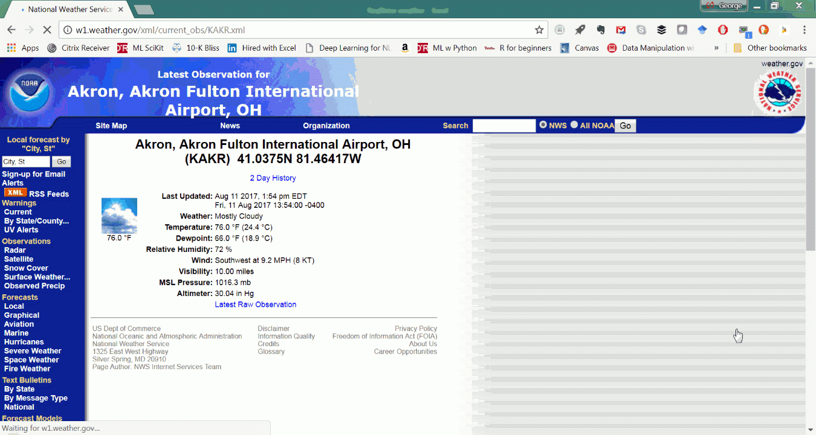This screenshot has width=816, height=435.
Task: Open the 10-K Bliss bookmark
Action: [x=196, y=48]
